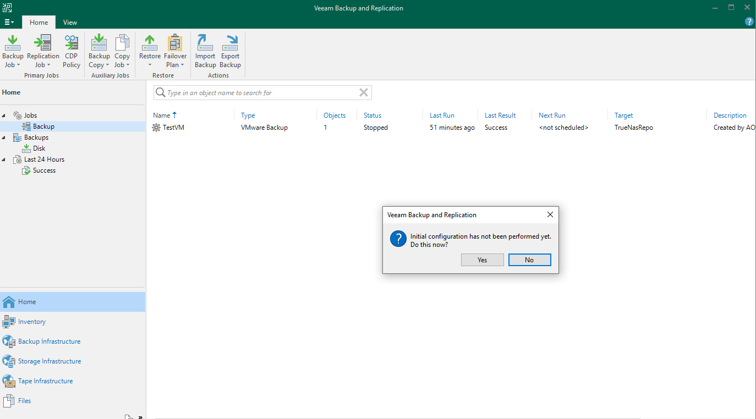Open the main hamburger menu
Image resolution: width=756 pixels, height=419 pixels.
tap(9, 23)
